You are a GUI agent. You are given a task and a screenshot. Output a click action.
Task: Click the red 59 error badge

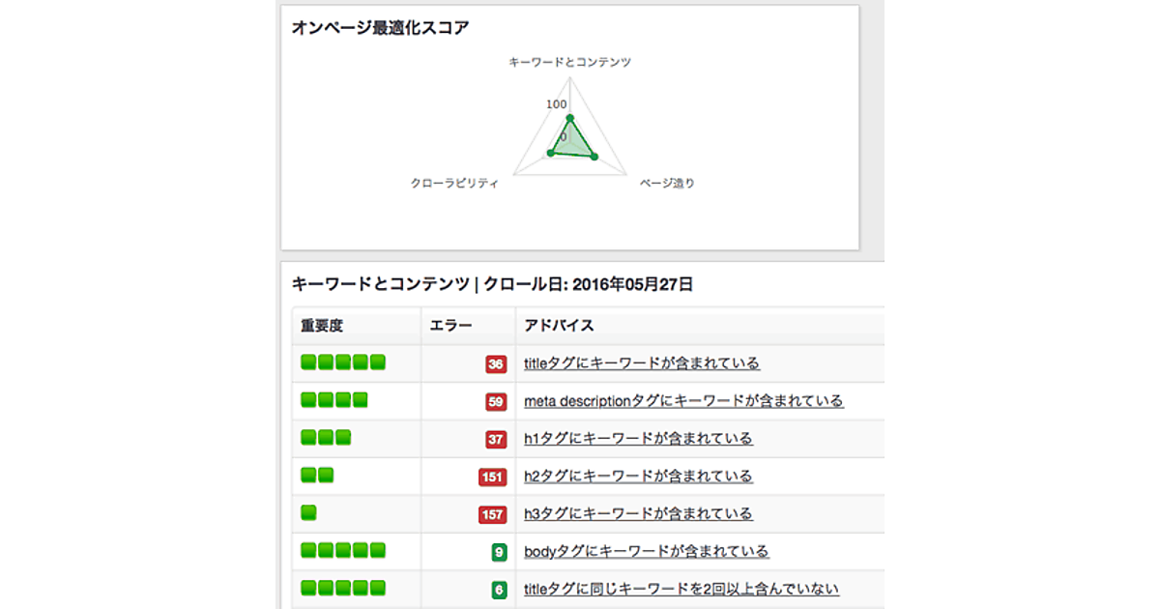(496, 402)
